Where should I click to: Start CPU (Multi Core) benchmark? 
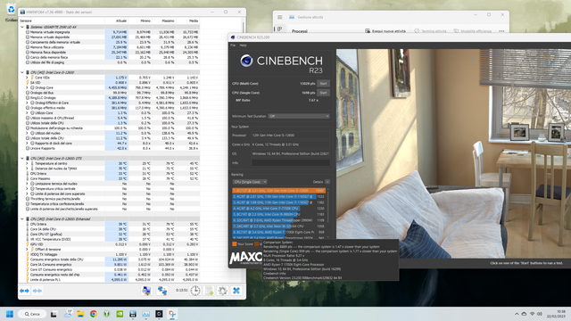point(323,83)
